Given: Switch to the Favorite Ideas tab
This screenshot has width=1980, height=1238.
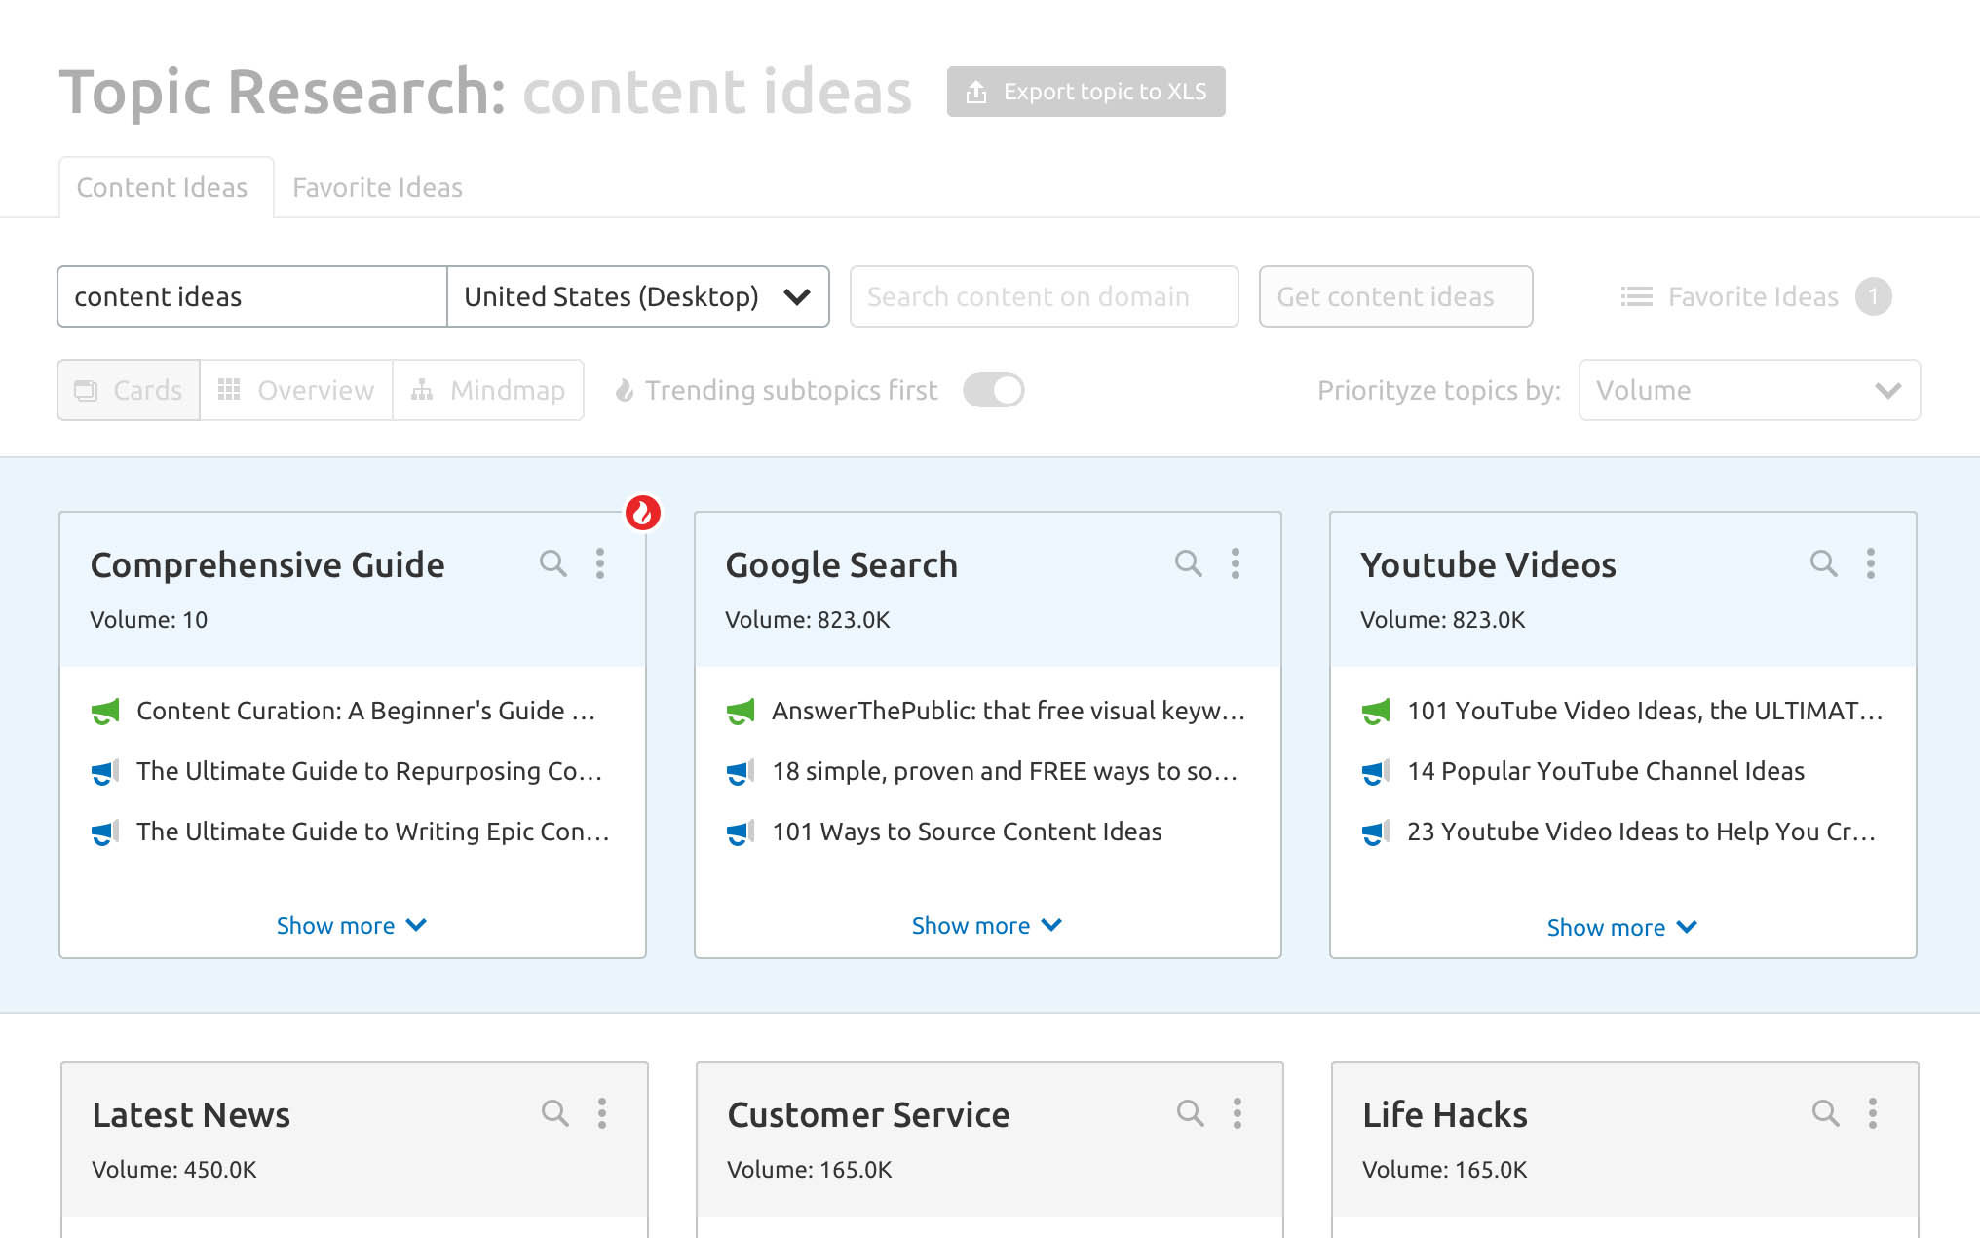Looking at the screenshot, I should (377, 187).
